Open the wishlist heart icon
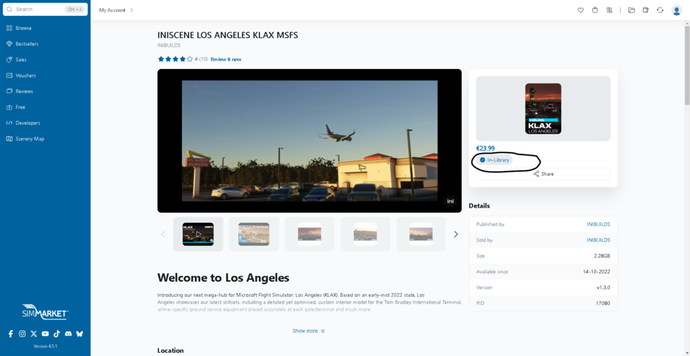The image size is (690, 356). [580, 10]
